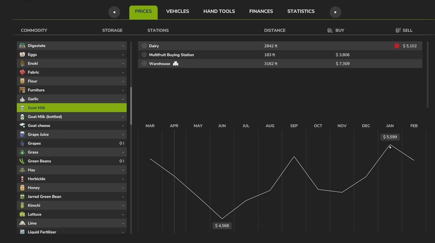Viewport: 435px width, 243px height.
Task: Select the Honey commodity row
Action: pos(72,188)
